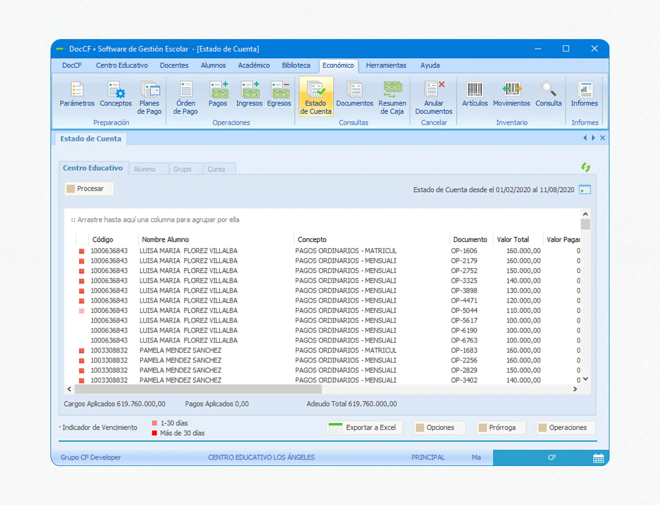Click the horizontal scrollbar right arrow
The width and height of the screenshot is (660, 505).
click(x=575, y=389)
